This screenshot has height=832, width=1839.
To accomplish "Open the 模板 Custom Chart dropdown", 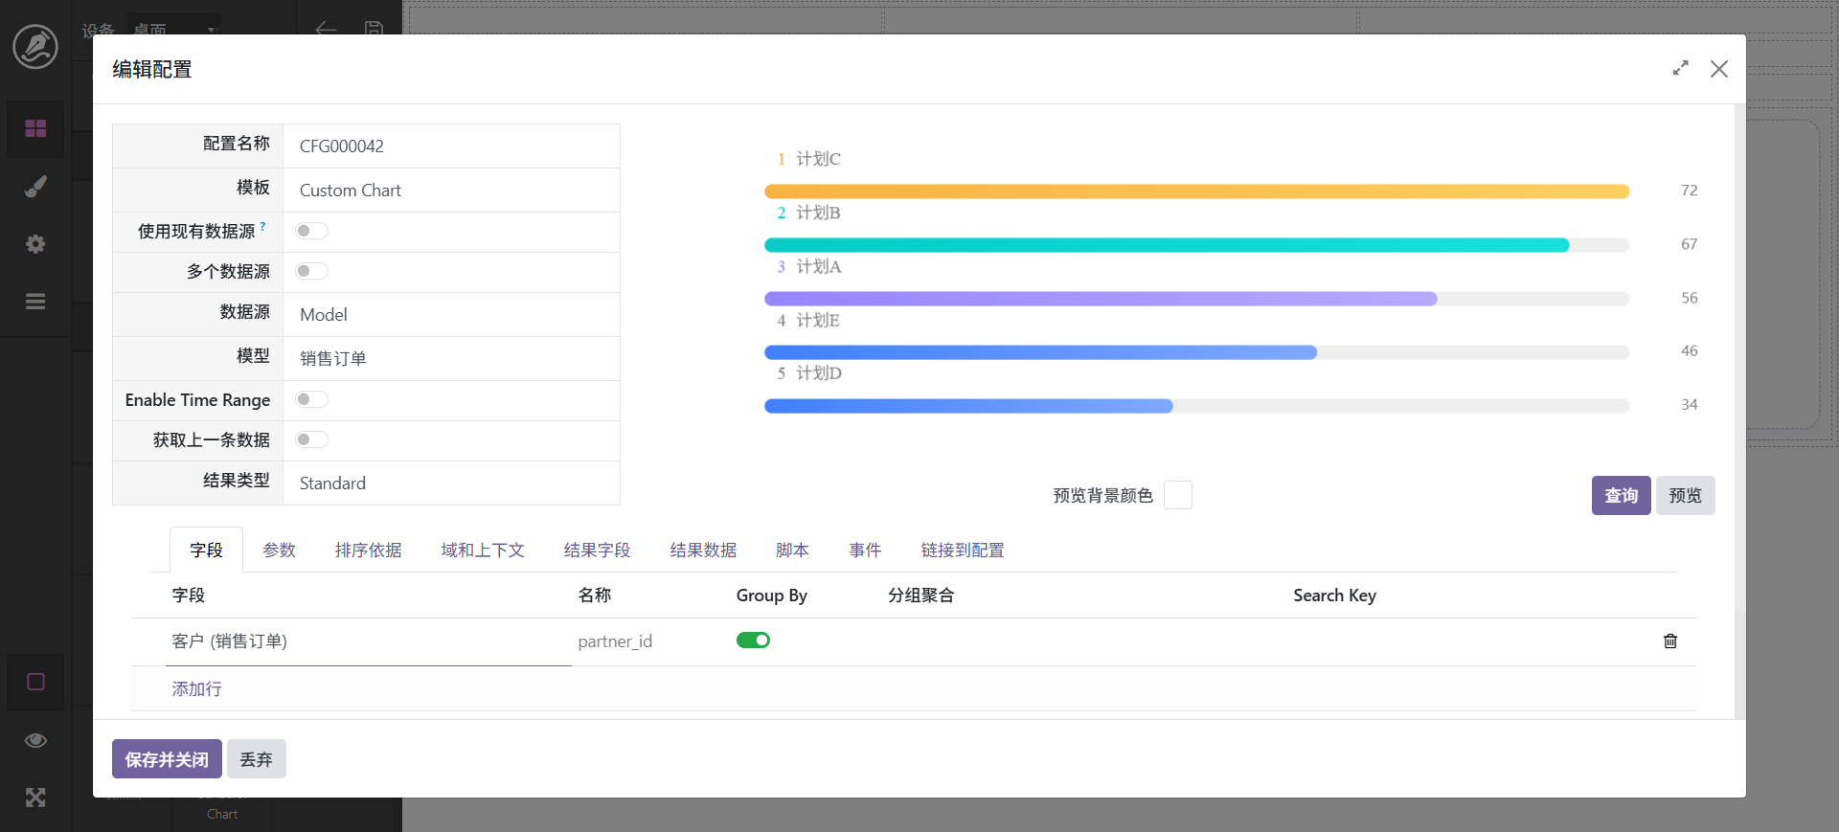I will pyautogui.click(x=450, y=191).
